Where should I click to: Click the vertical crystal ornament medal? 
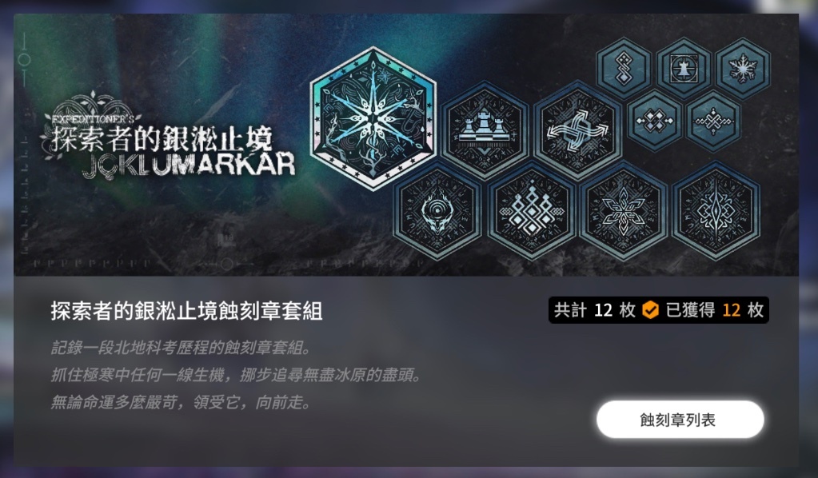[716, 211]
